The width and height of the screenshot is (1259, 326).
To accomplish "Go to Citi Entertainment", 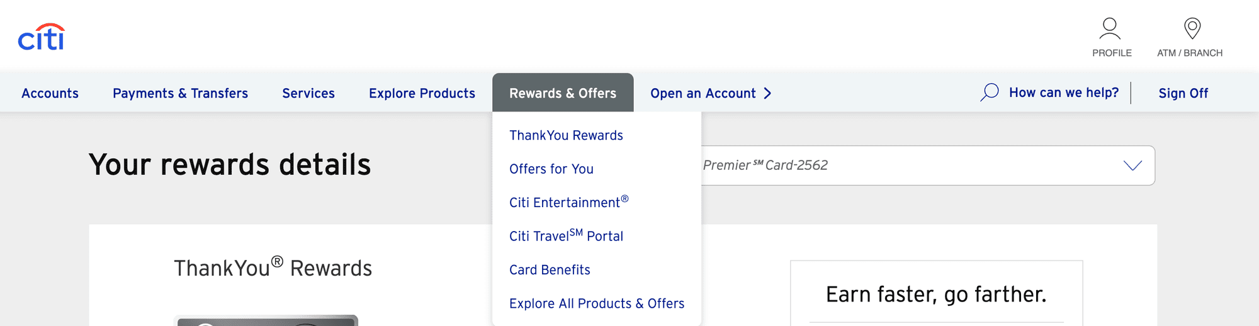I will tap(568, 203).
